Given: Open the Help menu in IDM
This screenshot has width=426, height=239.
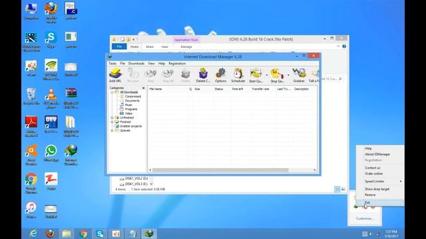Looking at the screenshot, I should pos(162,64).
